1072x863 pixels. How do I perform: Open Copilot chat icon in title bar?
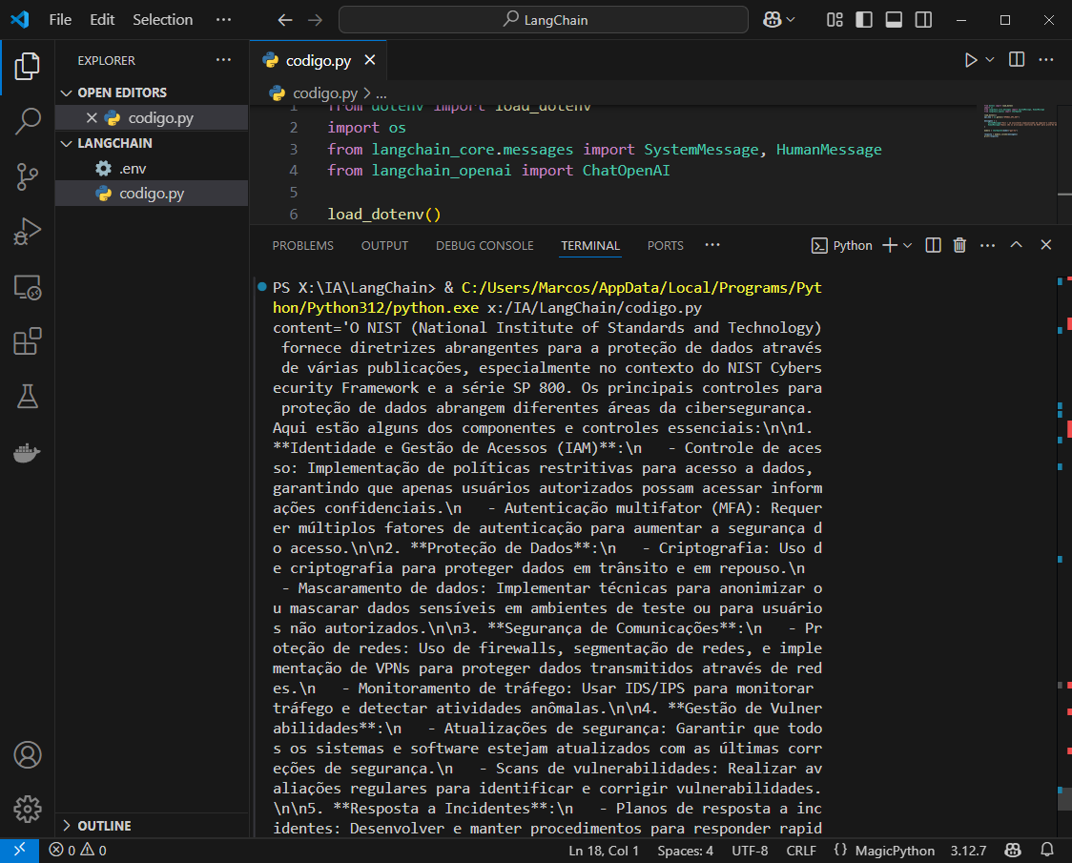pos(772,20)
